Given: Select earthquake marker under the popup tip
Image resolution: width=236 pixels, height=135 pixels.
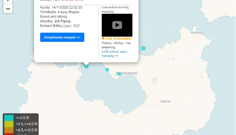Looking at the screenshot, I should click(86, 66).
